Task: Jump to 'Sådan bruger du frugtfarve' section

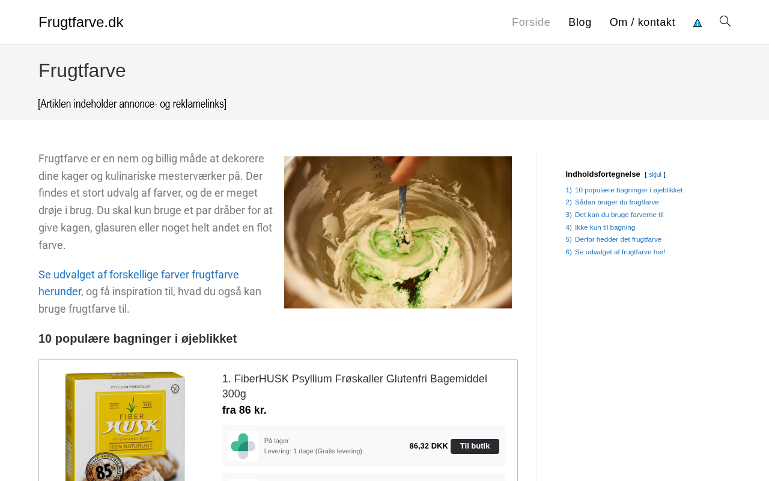Action: click(616, 202)
